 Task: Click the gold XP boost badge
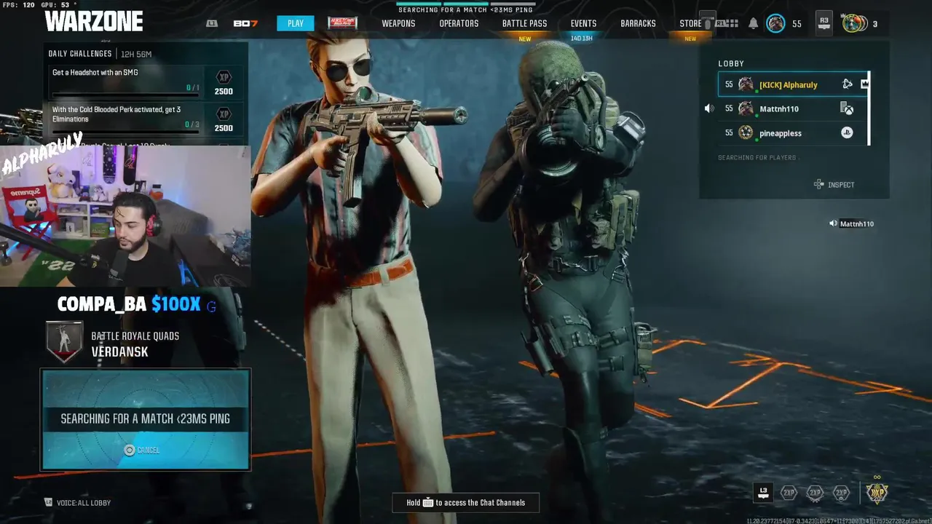tap(877, 492)
